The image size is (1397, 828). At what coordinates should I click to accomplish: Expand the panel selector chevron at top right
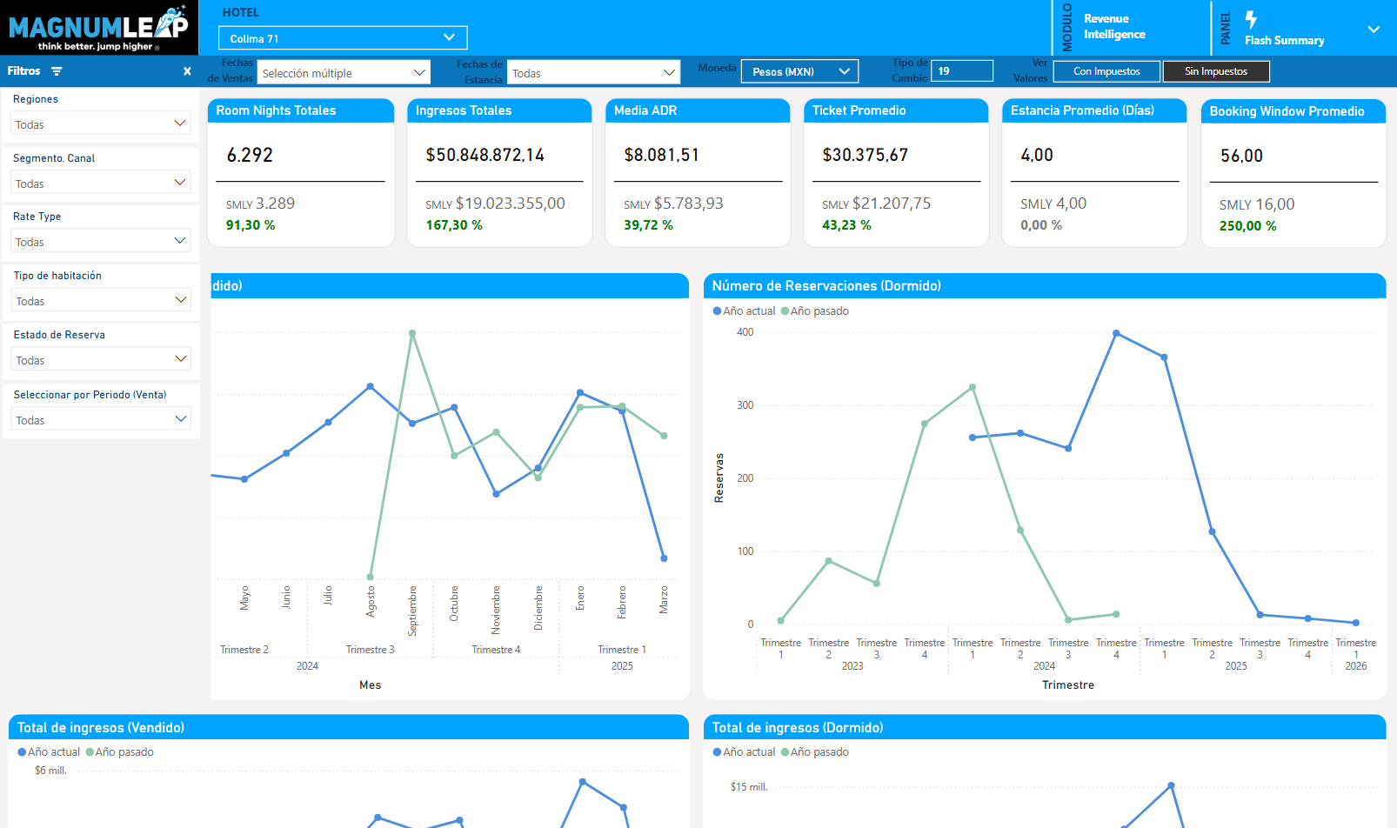click(x=1374, y=29)
